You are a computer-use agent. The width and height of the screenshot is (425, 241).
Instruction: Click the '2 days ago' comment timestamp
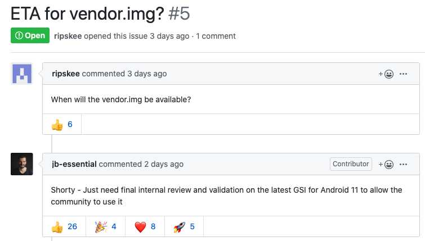pyautogui.click(x=164, y=164)
